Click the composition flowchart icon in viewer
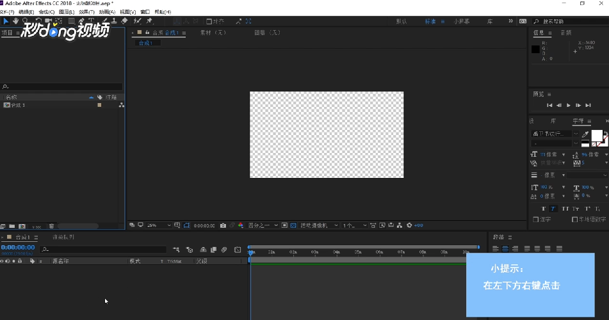609x320 pixels. click(399, 225)
